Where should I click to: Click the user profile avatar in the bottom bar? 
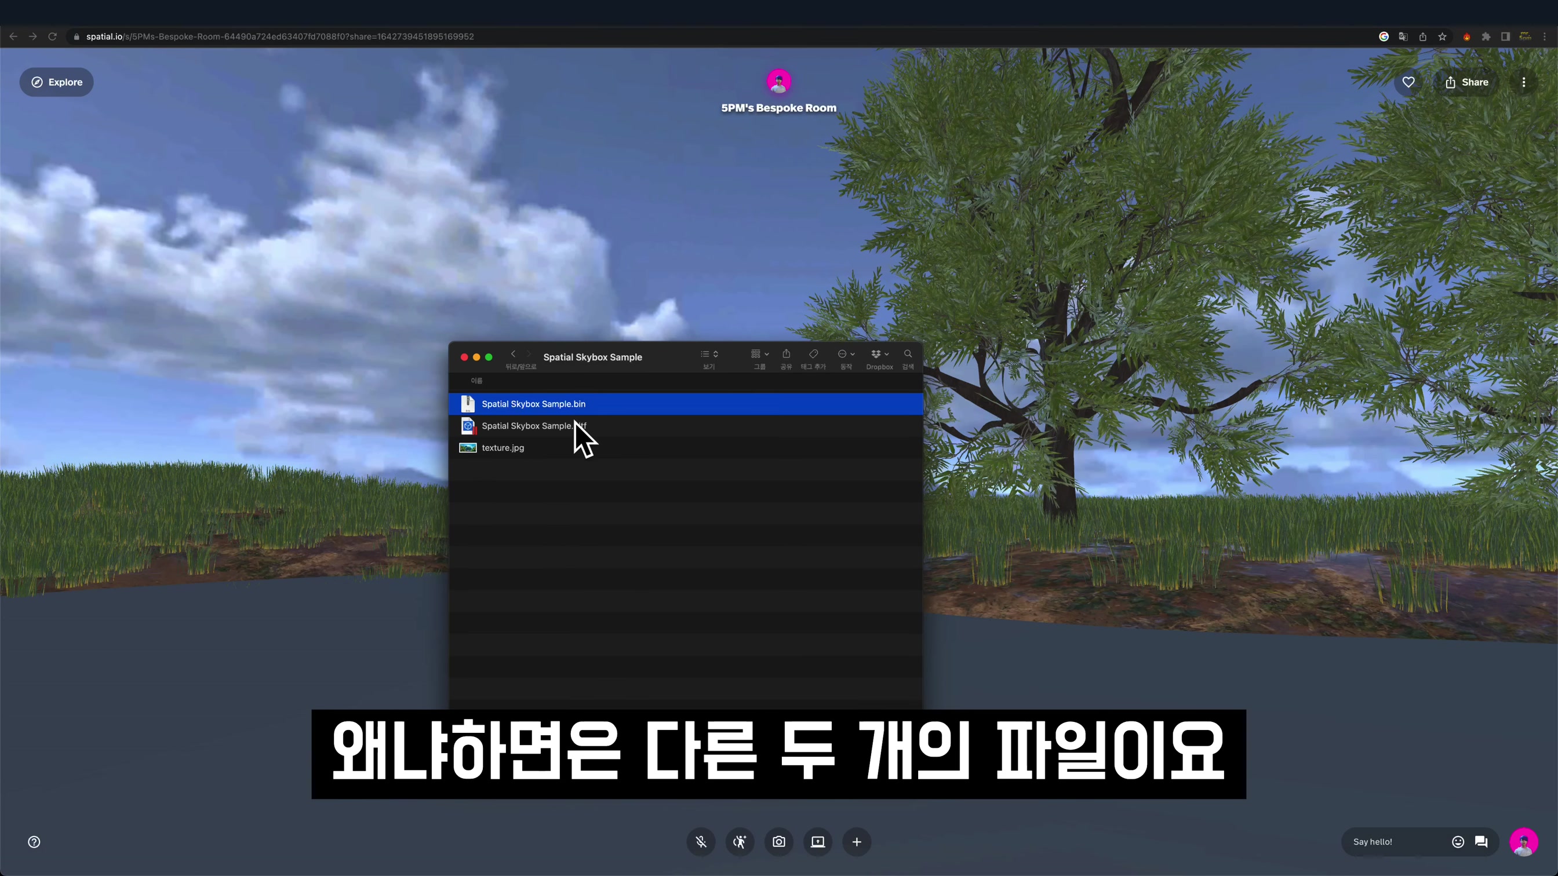click(x=1524, y=842)
